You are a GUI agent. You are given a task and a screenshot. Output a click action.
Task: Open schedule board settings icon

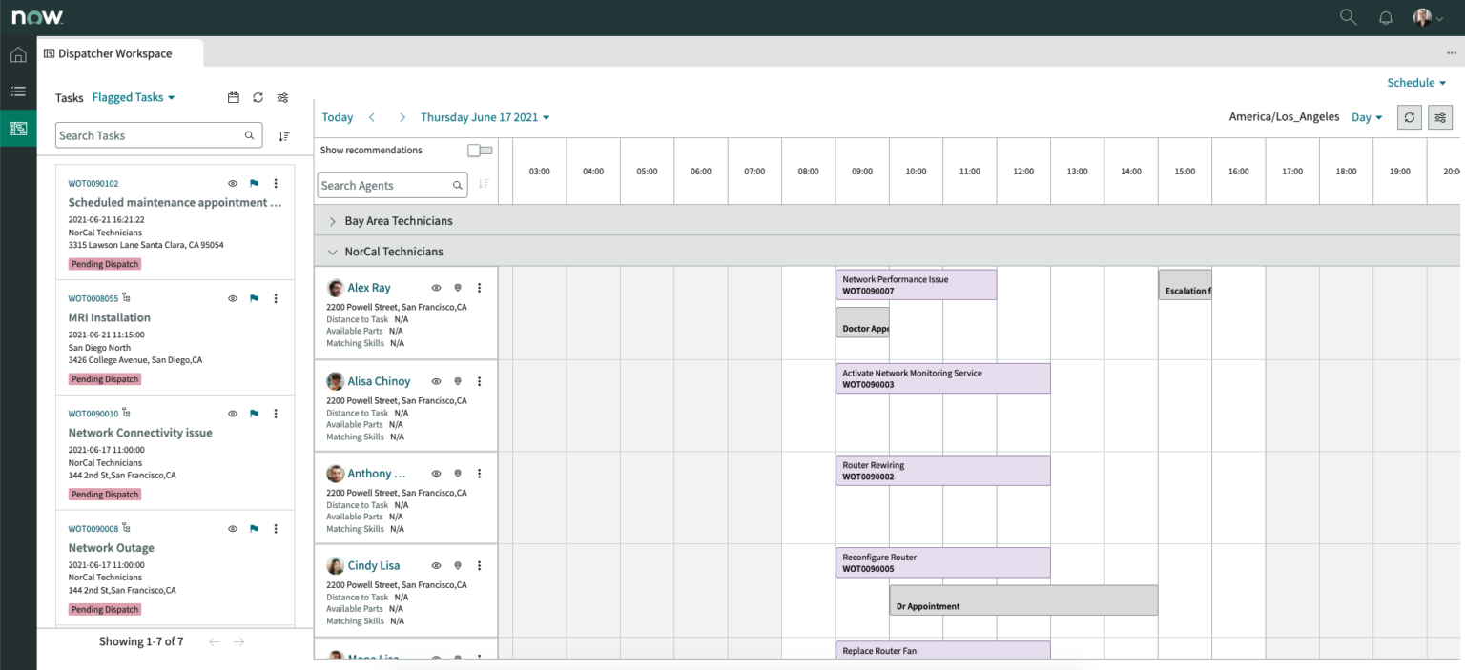[1440, 117]
